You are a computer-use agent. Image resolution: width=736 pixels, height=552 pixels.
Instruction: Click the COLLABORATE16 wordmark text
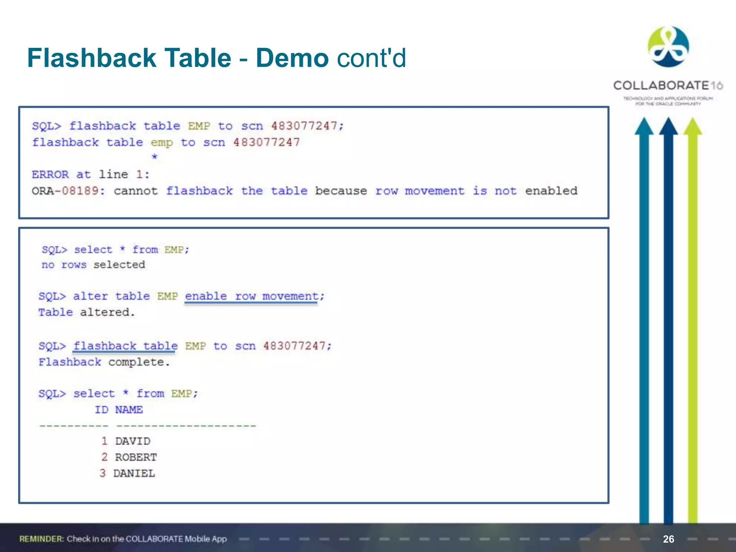coord(668,86)
